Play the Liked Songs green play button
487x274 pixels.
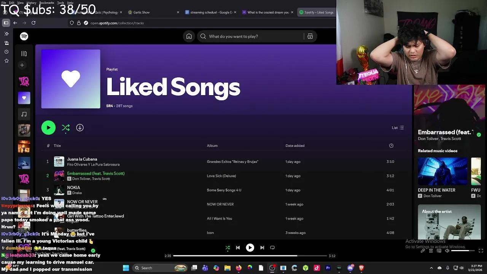48,127
